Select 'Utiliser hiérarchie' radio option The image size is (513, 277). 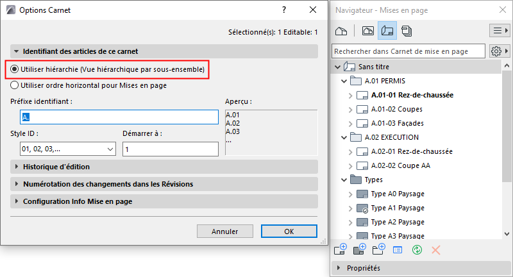coord(15,69)
